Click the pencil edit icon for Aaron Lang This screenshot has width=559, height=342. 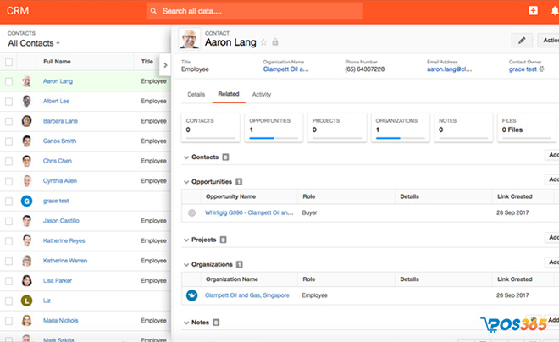tap(522, 40)
